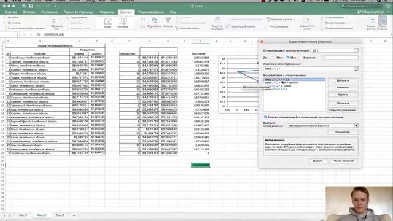The width and height of the screenshot is (393, 221).
Task: Click the Home icon in the title bar
Action: click(x=23, y=6)
